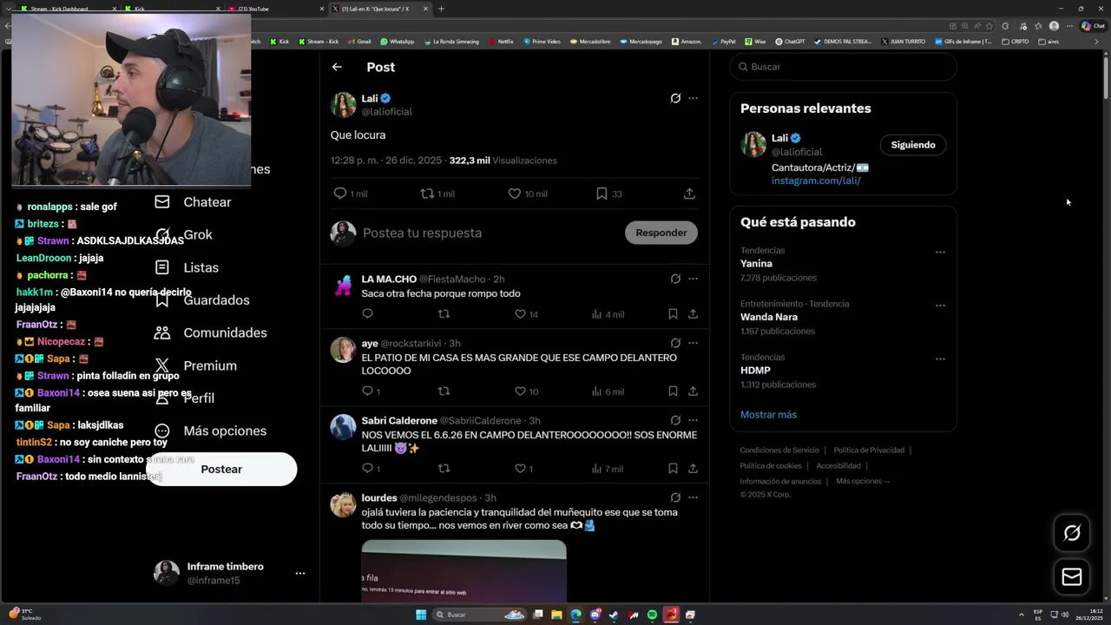Click the Buscar search field on X
The height and width of the screenshot is (625, 1111).
(x=843, y=67)
